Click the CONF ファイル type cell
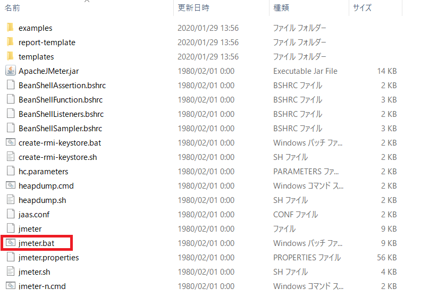Image resolution: width=421 pixels, height=297 pixels. (296, 215)
